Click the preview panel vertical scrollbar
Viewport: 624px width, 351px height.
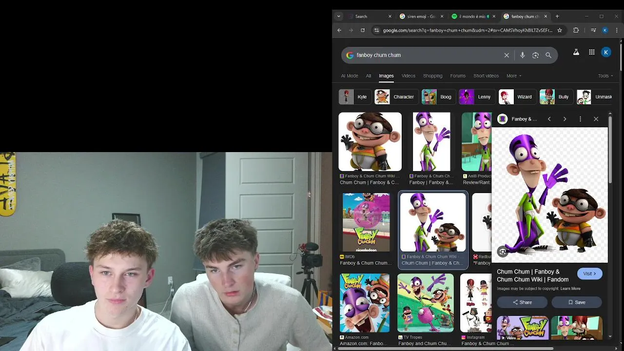point(610,150)
